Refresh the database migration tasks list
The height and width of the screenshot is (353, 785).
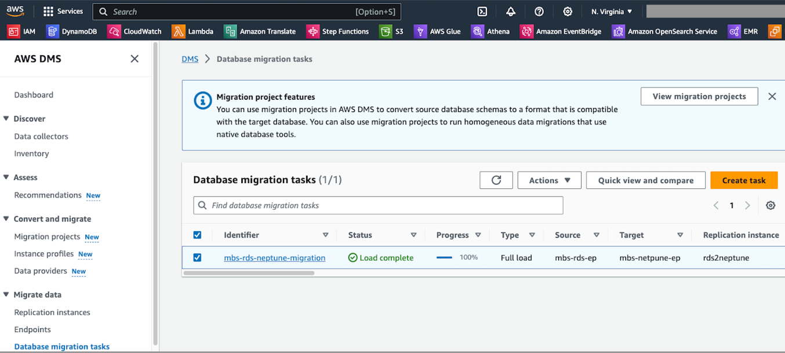click(x=496, y=180)
